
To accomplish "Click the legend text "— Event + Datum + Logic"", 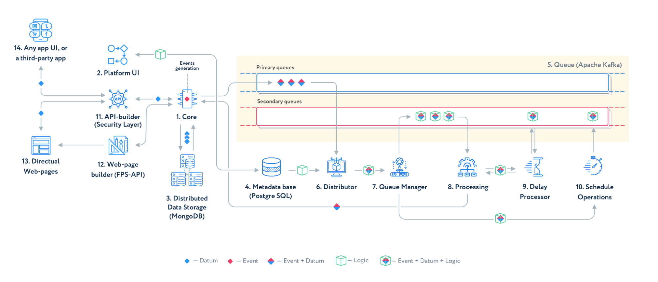I will 426,261.
